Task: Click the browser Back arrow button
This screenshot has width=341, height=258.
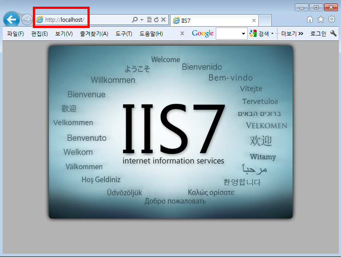Action: click(x=11, y=20)
